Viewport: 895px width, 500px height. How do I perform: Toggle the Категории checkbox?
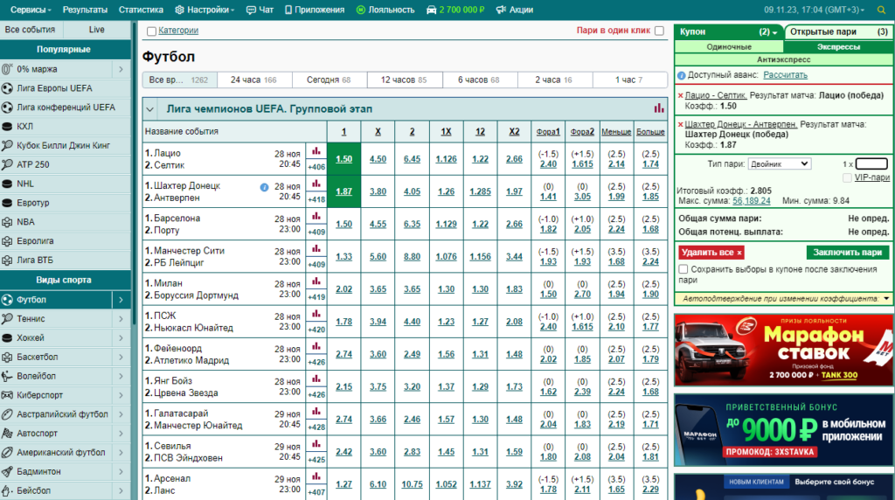point(151,31)
